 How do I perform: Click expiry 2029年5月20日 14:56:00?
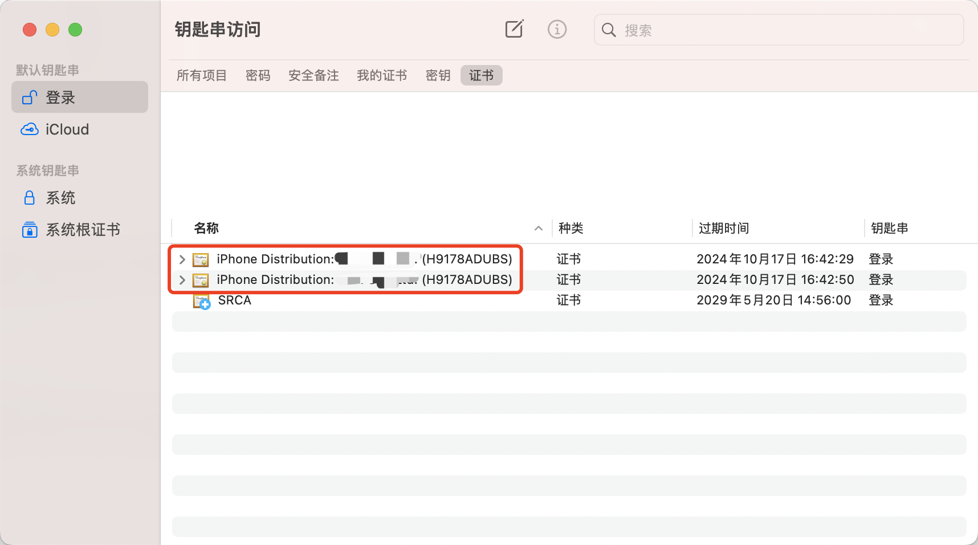774,300
